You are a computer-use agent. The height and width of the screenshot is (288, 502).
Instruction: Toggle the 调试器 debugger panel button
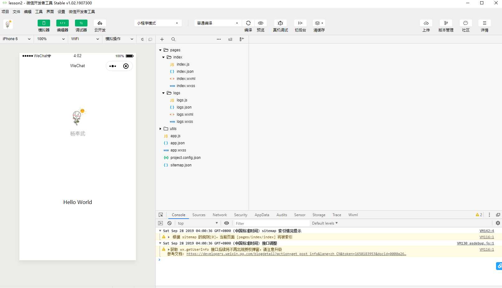click(x=81, y=23)
